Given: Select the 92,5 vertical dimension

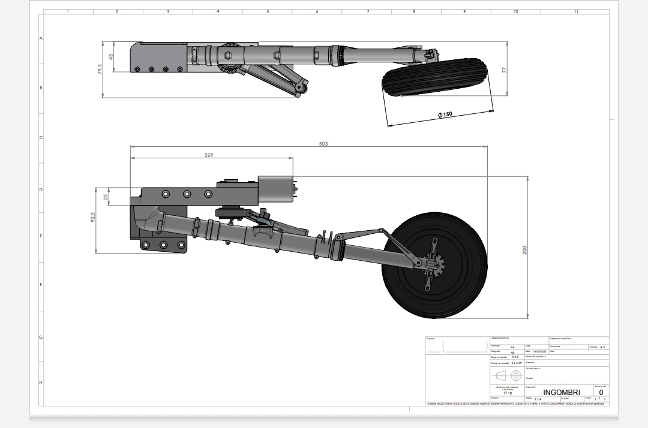Looking at the screenshot, I should (x=93, y=218).
